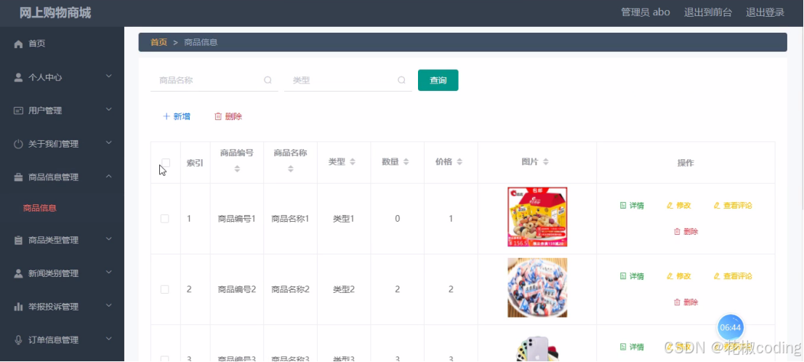Viewport: 804px width, 362px height.
Task: Open the snack box image for 商品名称1
Action: point(537,217)
